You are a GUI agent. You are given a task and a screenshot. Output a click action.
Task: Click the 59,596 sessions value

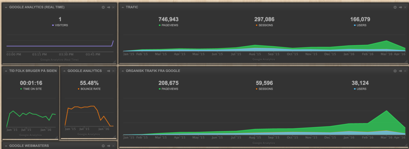click(264, 83)
